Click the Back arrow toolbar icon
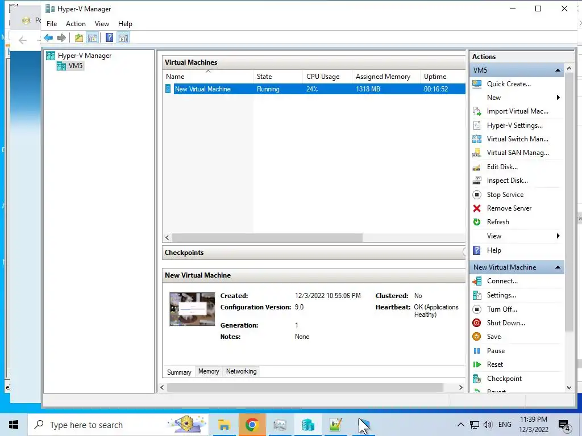This screenshot has width=582, height=436. [48, 37]
